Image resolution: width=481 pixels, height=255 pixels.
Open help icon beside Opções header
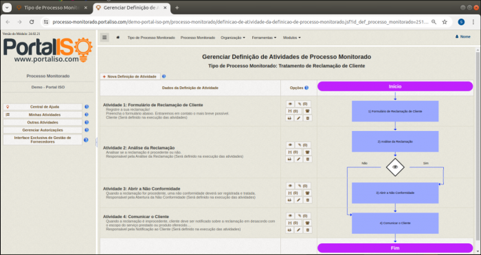[306, 88]
